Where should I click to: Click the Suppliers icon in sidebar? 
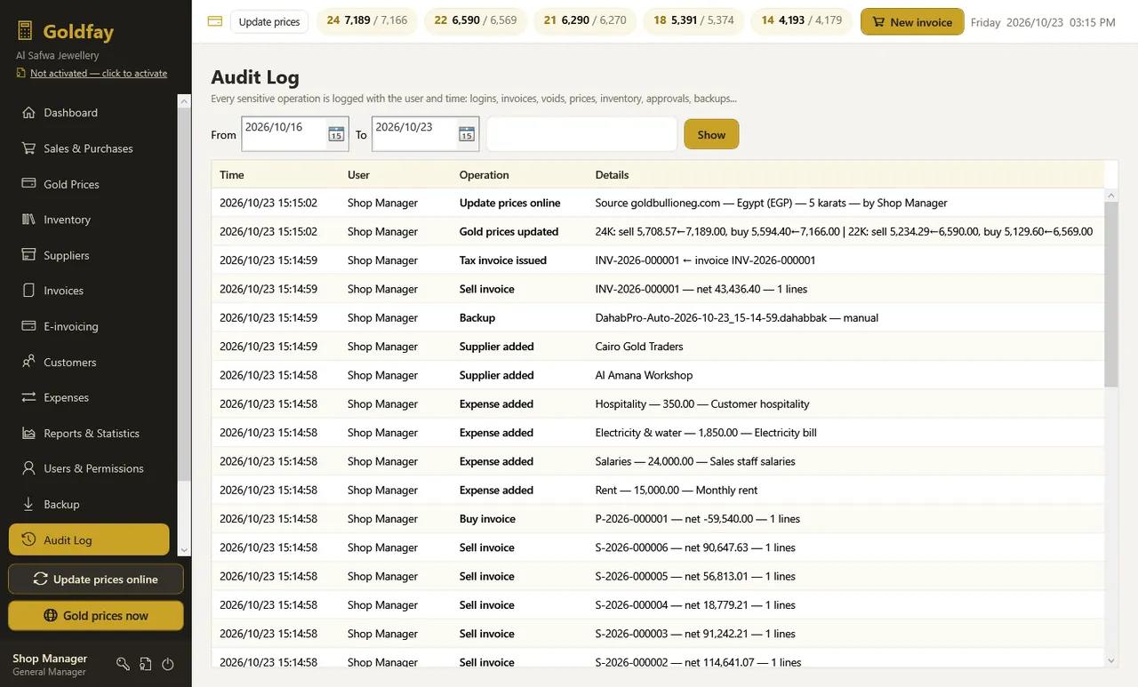tap(28, 255)
